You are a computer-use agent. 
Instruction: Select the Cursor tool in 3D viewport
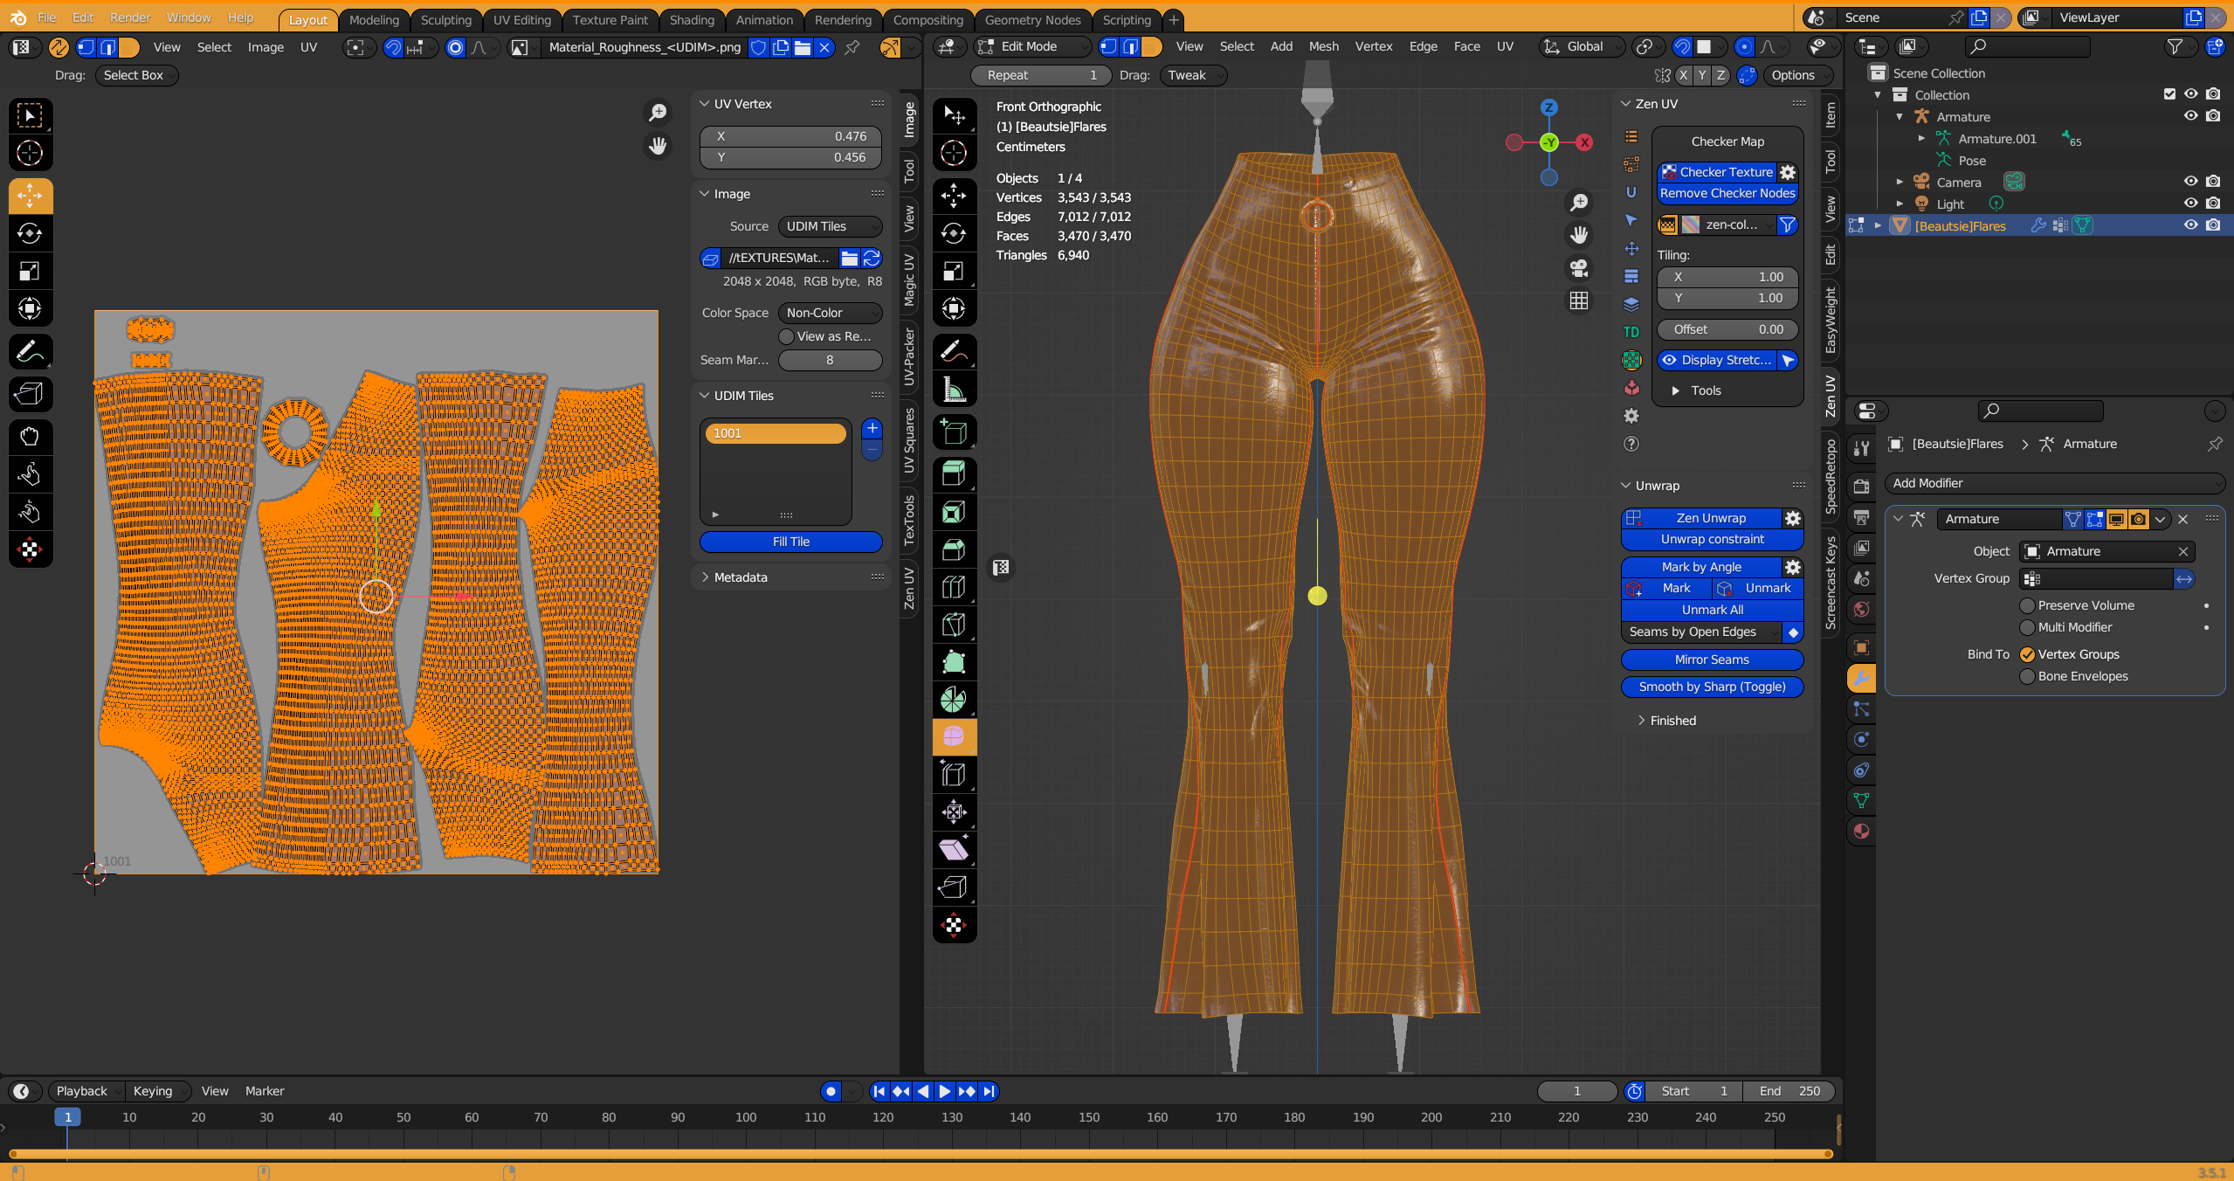(954, 153)
